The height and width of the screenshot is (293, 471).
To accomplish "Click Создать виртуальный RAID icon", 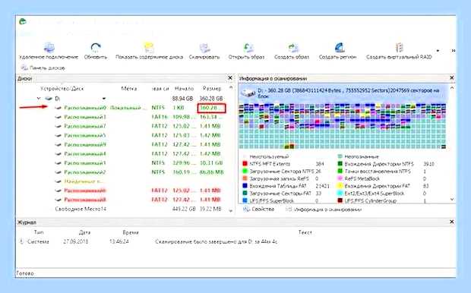I will pyautogui.click(x=399, y=48).
